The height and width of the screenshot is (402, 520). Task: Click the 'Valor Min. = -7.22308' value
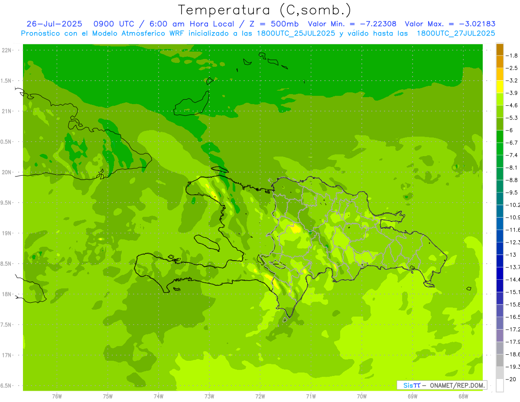(x=352, y=24)
